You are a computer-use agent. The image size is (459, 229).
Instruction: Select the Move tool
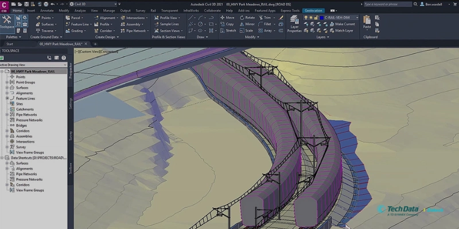click(x=227, y=18)
